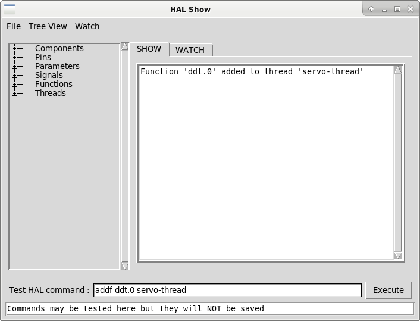Expand the Signals plus icon
Image resolution: width=420 pixels, height=321 pixels.
click(14, 76)
